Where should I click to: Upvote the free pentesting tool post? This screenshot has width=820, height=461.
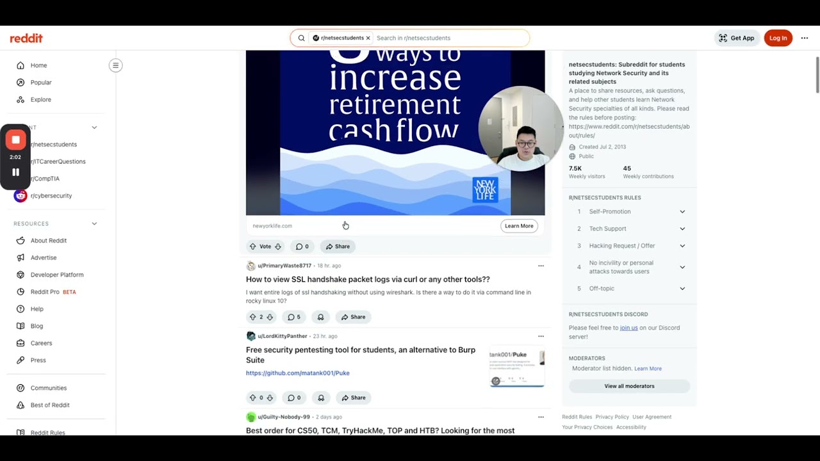253,398
